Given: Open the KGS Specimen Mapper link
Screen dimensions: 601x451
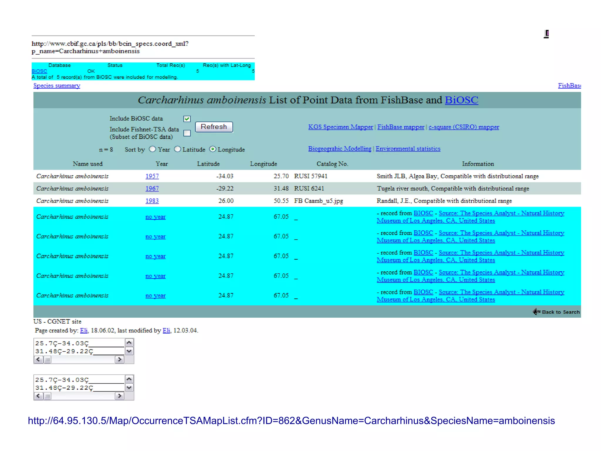Looking at the screenshot, I should (340, 127).
